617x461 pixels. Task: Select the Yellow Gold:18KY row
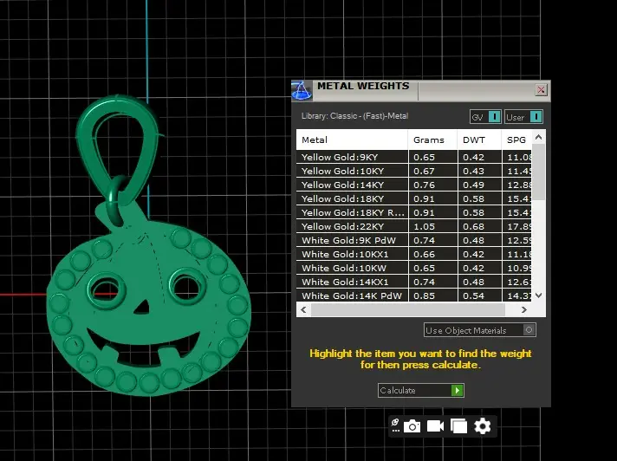click(x=414, y=198)
